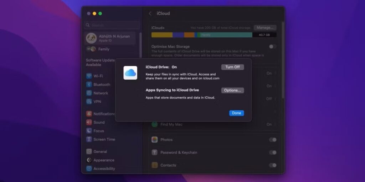The height and width of the screenshot is (182, 365).
Task: Click the Sound speaker icon
Action: pos(89,122)
